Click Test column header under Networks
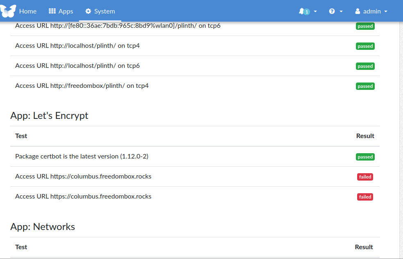403x259 pixels. [21, 247]
